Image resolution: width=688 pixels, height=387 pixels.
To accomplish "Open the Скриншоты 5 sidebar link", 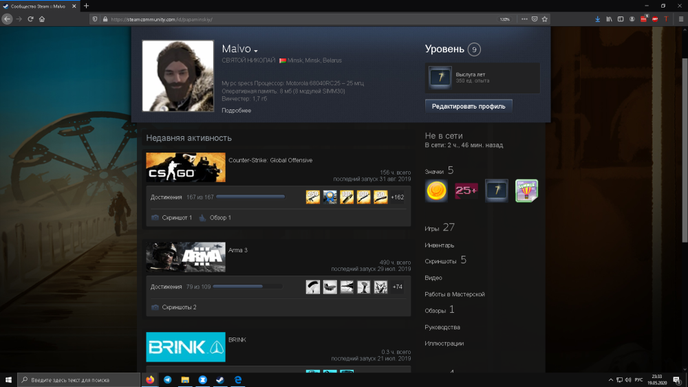I will point(445,261).
